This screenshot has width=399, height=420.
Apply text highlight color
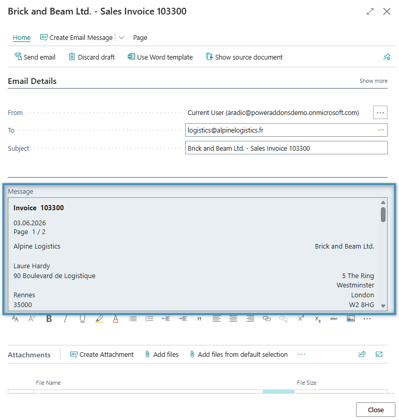tap(99, 318)
